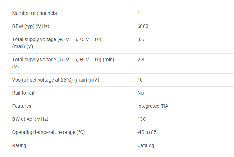Image resolution: width=234 pixels, height=157 pixels.
Task: Select the "Catalog" rating value
Action: click(x=146, y=145)
